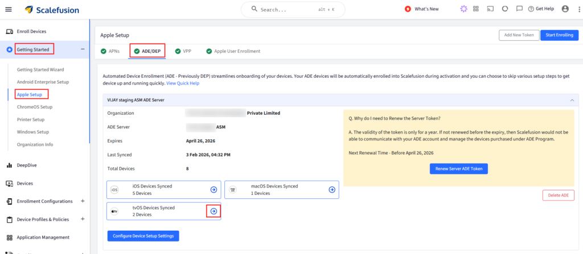Image resolution: width=583 pixels, height=254 pixels.
Task: Open Windows Setup
Action: [x=32, y=132]
